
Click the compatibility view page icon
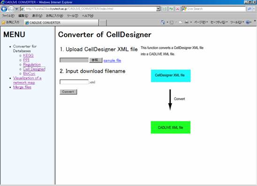tap(165, 9)
